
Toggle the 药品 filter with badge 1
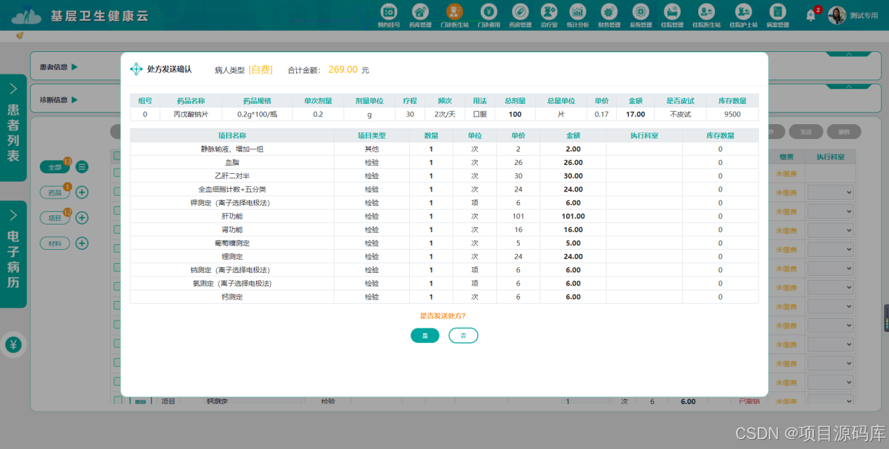[55, 192]
